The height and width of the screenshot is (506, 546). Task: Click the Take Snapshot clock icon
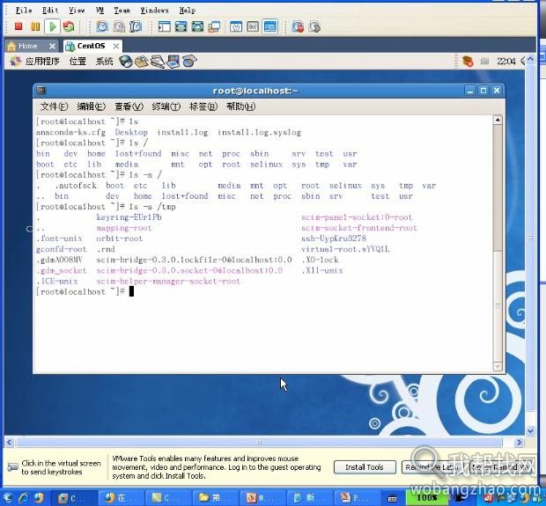pyautogui.click(x=102, y=26)
